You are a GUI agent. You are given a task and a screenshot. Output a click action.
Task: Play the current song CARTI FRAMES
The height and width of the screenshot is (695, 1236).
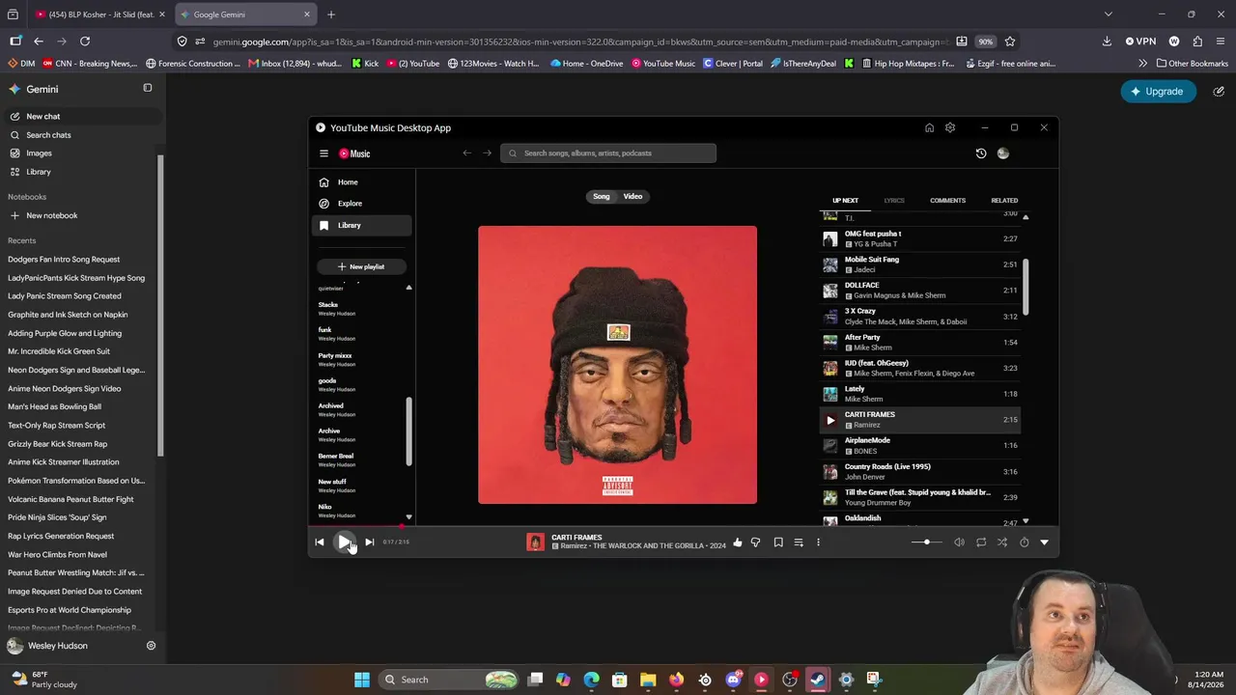(x=344, y=542)
